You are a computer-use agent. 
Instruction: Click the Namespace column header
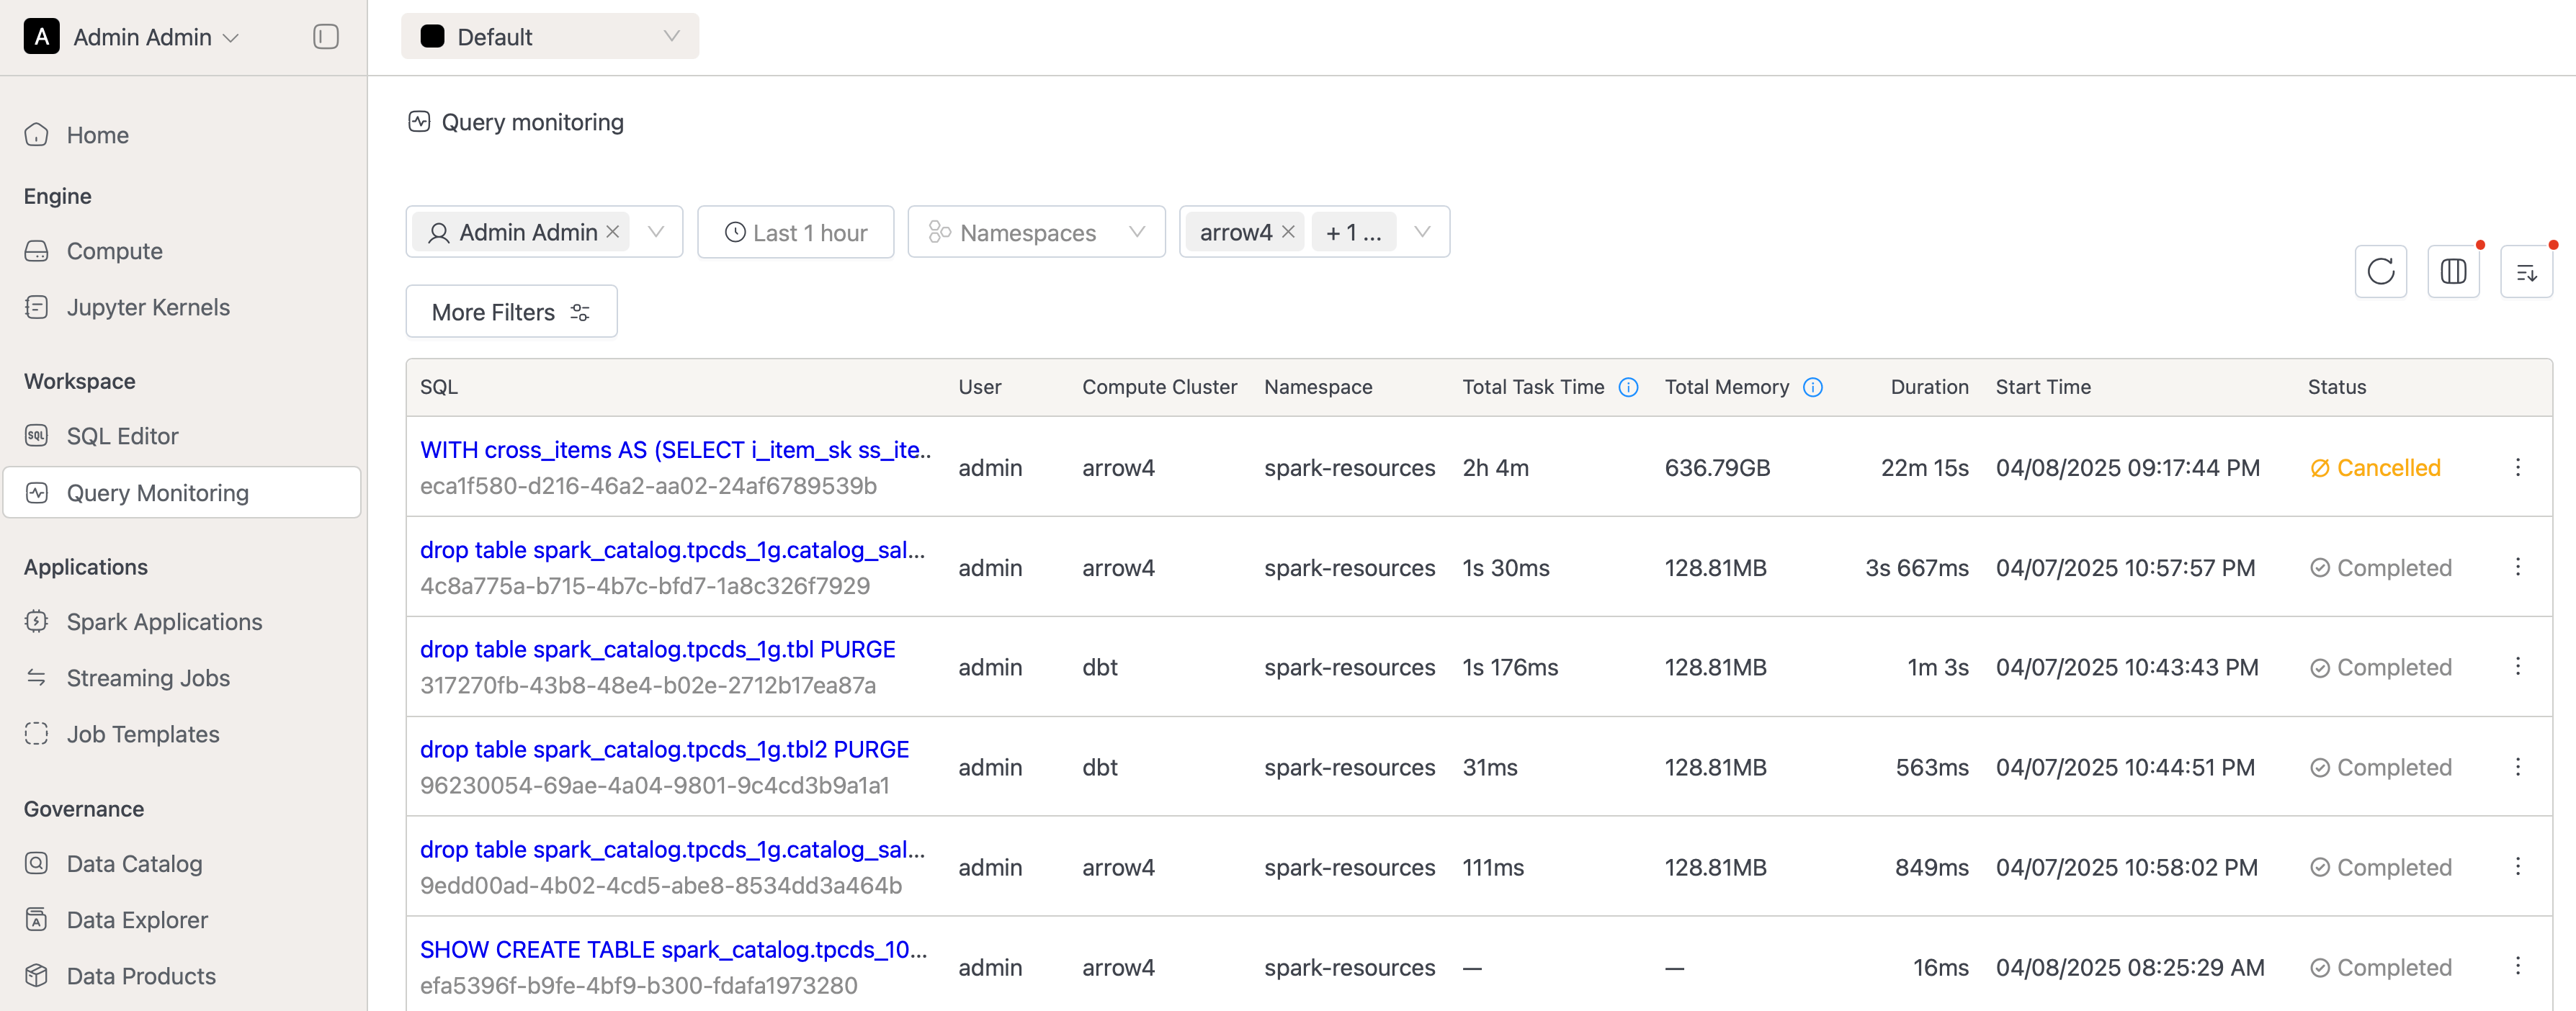click(x=1318, y=388)
